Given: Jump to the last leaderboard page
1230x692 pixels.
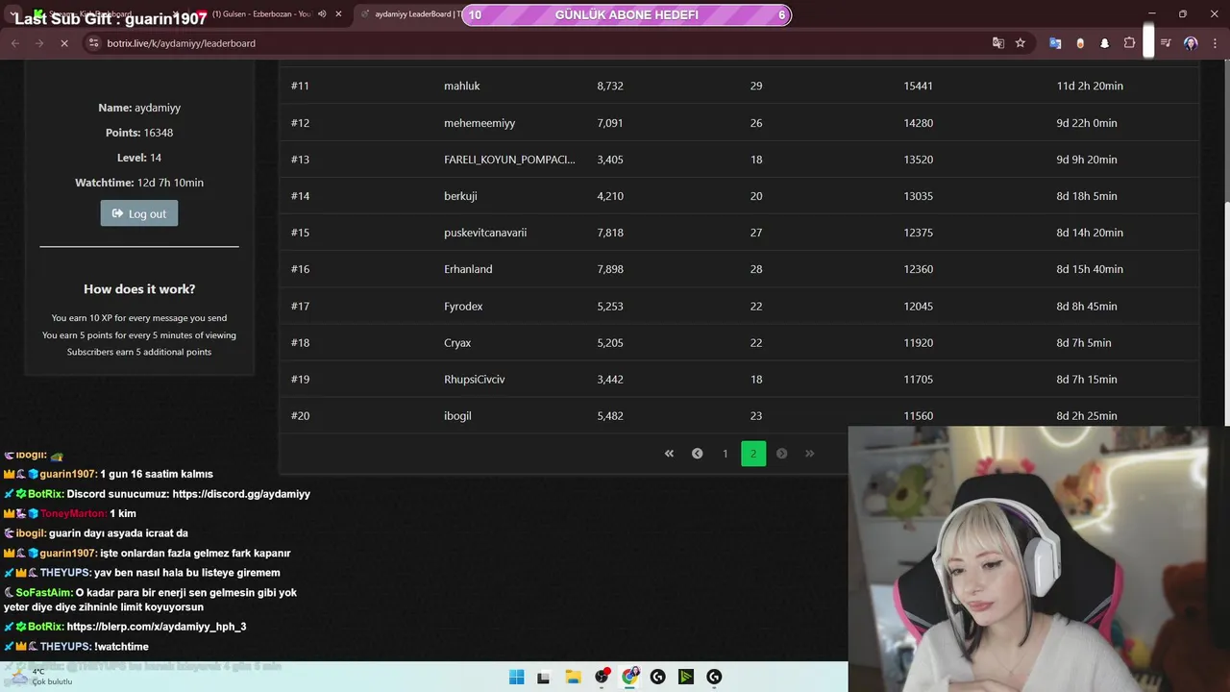Looking at the screenshot, I should pos(809,454).
